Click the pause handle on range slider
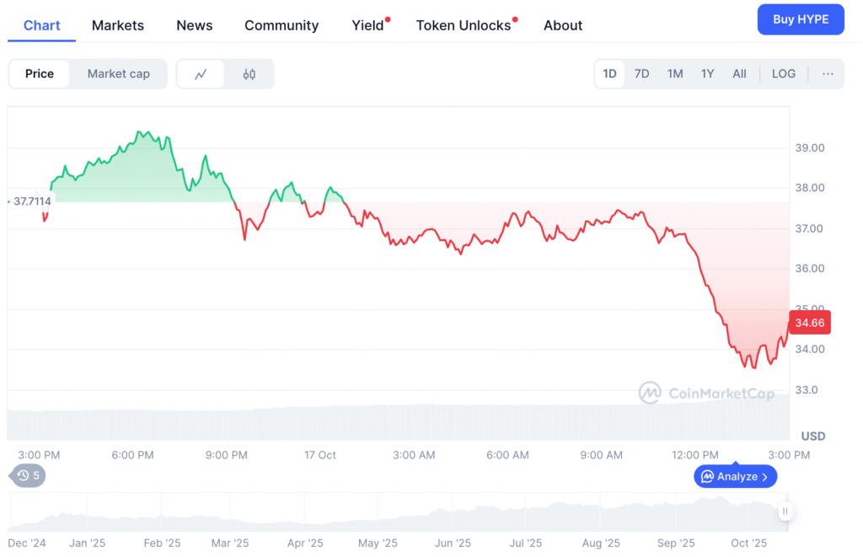Viewport: 863px width, 557px height. (x=785, y=511)
